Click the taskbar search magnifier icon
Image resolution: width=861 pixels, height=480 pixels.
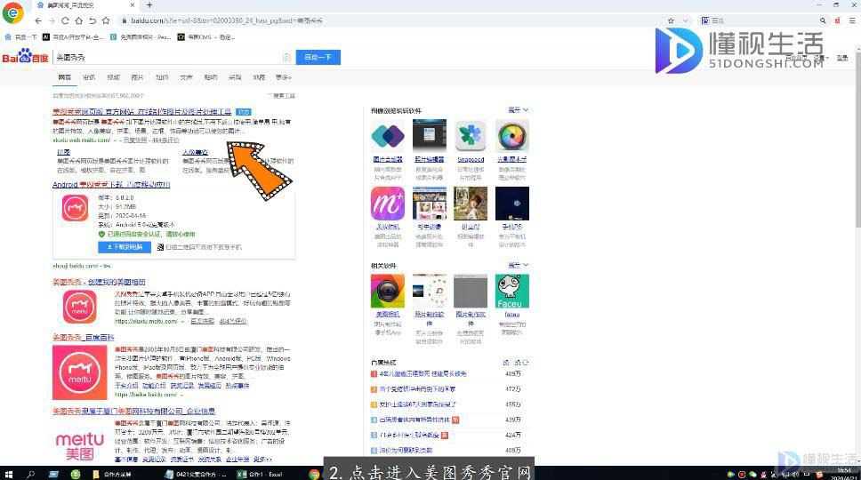point(31,474)
